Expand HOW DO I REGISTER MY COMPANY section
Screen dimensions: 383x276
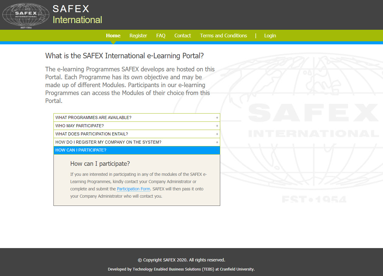pyautogui.click(x=108, y=142)
